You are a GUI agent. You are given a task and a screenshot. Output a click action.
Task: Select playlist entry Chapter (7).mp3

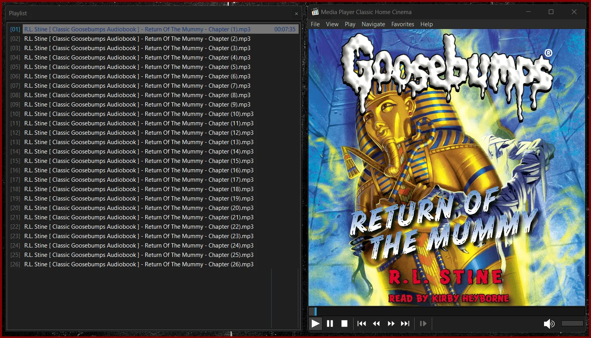pyautogui.click(x=154, y=86)
